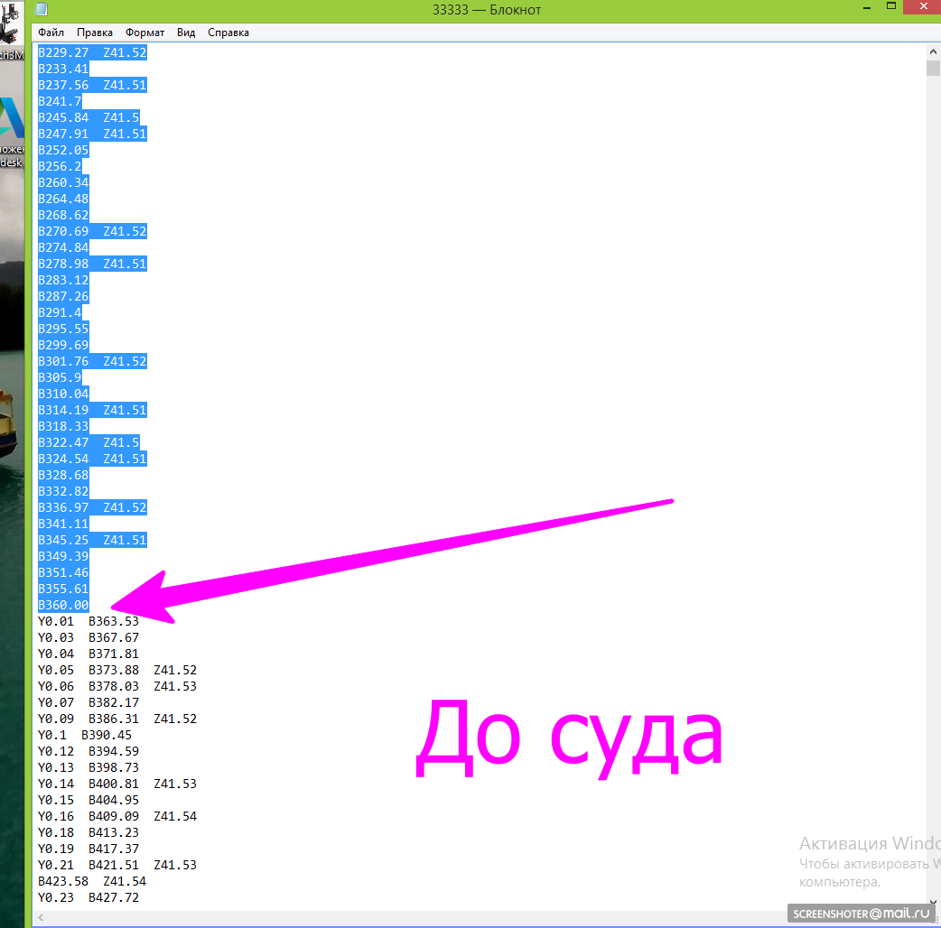Click the line B229.27 Z41.52
Image resolution: width=941 pixels, height=928 pixels.
[92, 52]
